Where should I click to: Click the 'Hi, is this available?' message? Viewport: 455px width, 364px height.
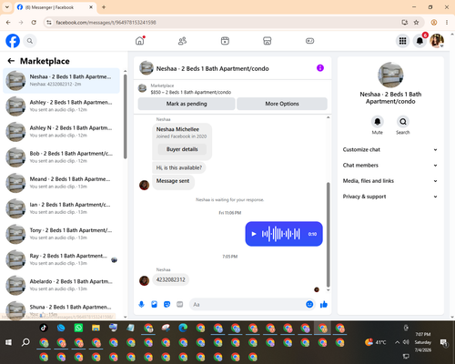point(178,167)
